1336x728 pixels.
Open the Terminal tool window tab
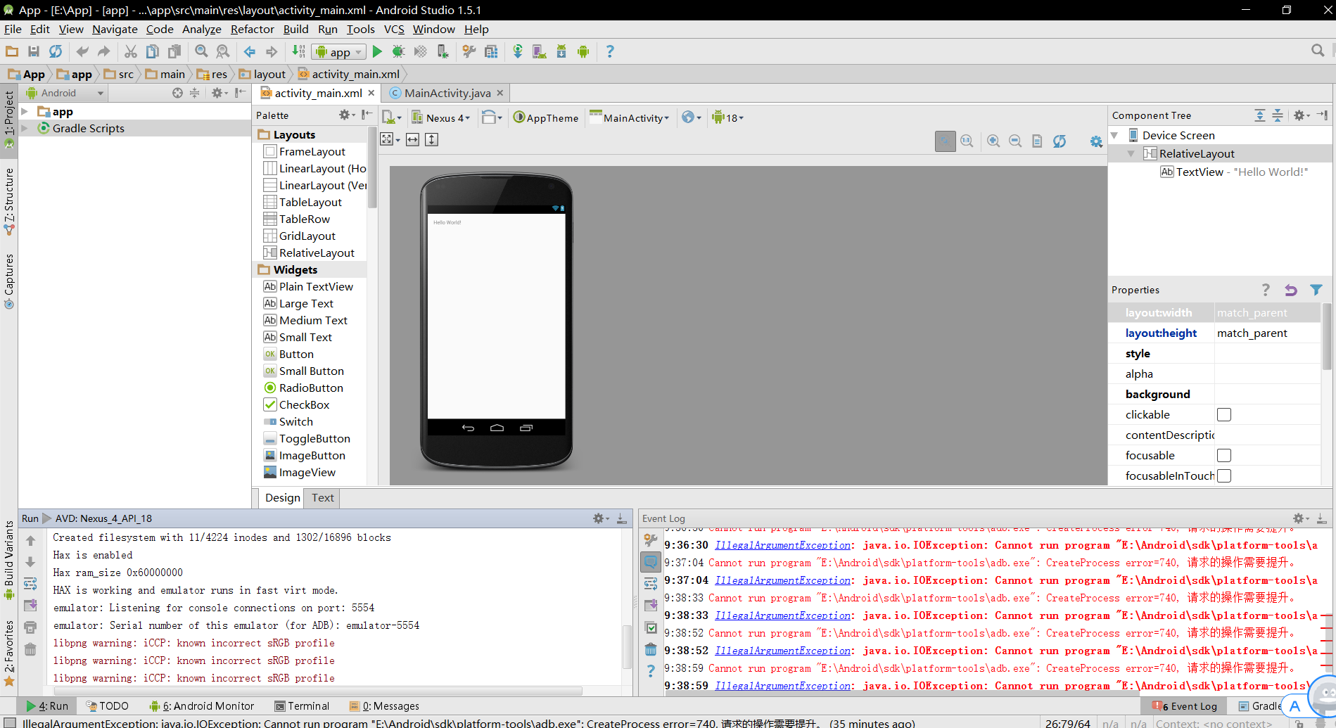click(x=301, y=706)
